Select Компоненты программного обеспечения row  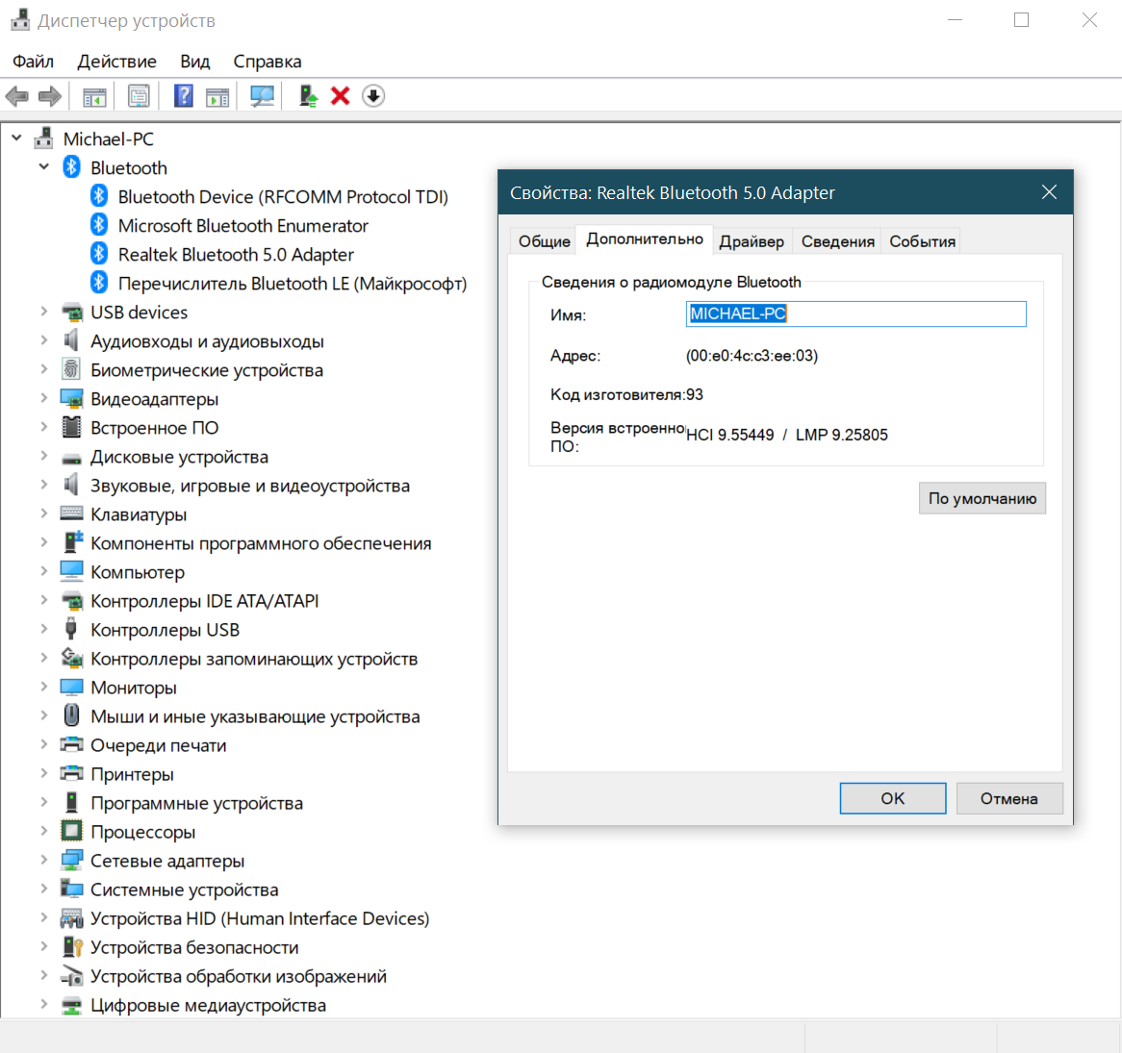tap(261, 543)
